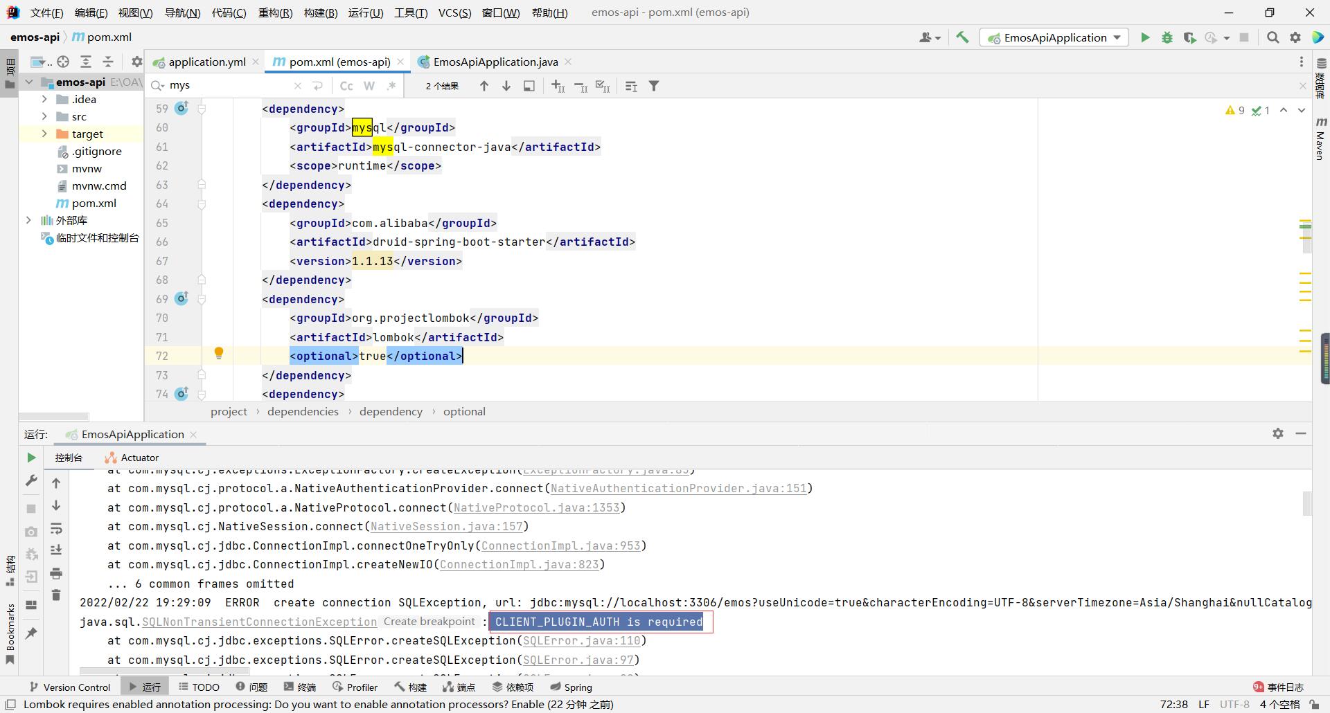Open the NativeProtocol.java:1353 stack trace link

(x=536, y=507)
